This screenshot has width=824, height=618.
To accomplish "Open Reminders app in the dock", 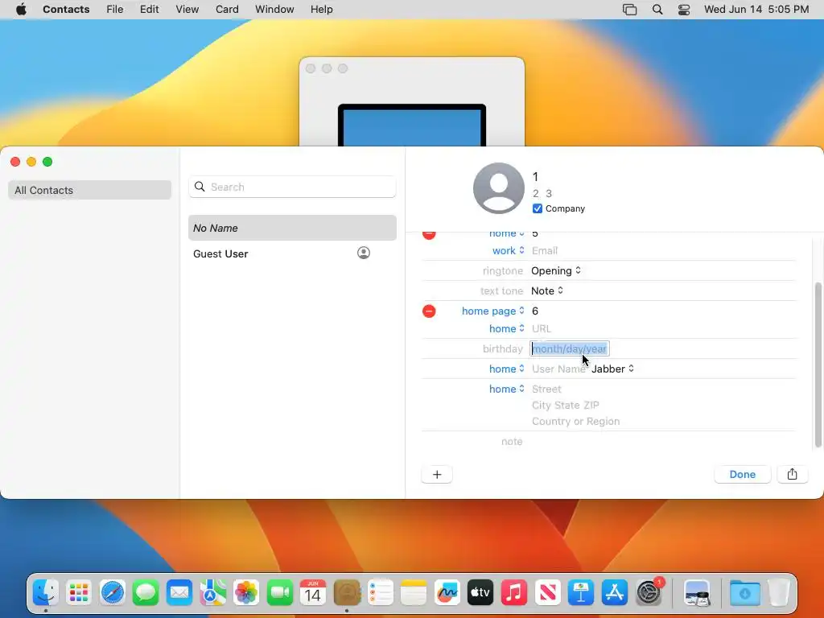I will click(381, 593).
